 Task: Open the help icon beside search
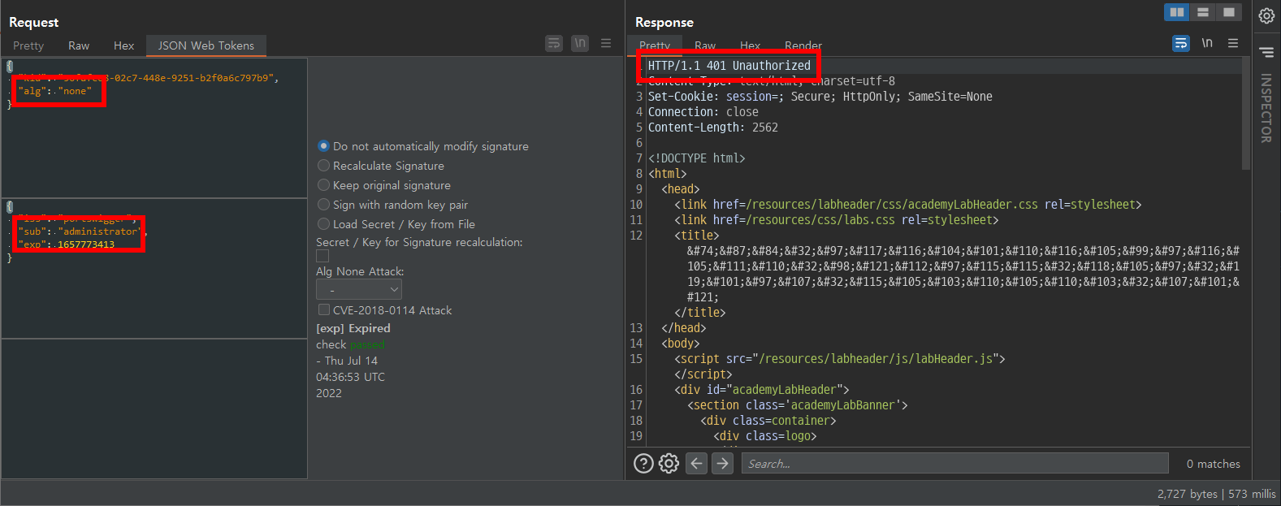click(x=643, y=463)
